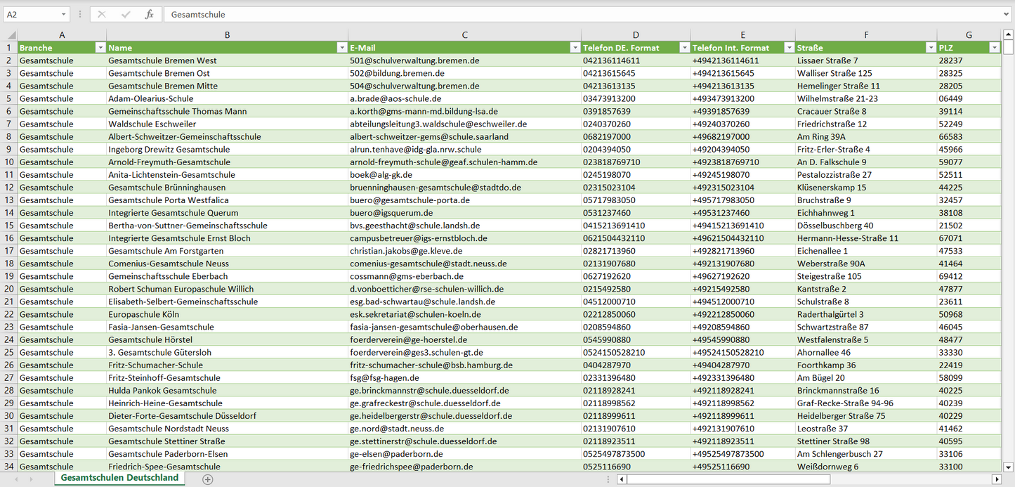Select row 10 header

[x=9, y=162]
